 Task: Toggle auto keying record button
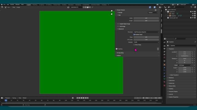coord(73,98)
